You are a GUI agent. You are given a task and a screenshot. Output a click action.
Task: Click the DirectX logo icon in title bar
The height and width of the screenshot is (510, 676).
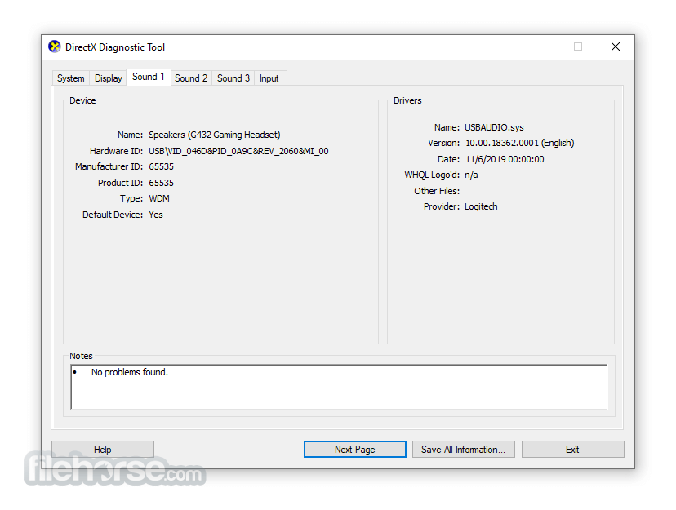pyautogui.click(x=55, y=47)
